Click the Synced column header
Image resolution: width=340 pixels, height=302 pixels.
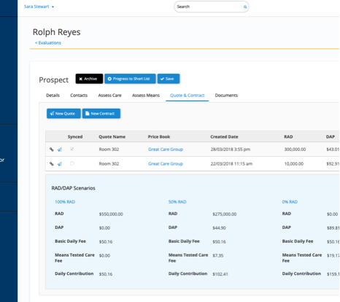click(75, 137)
